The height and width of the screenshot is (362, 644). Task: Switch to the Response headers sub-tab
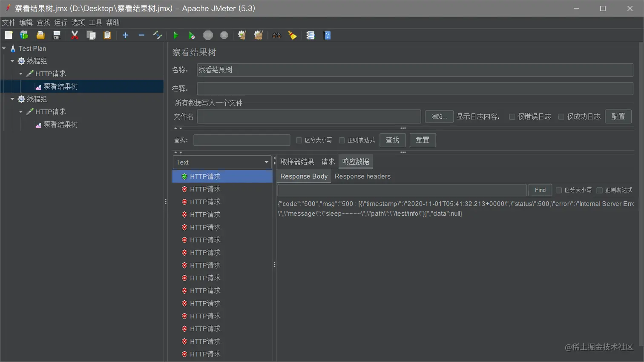click(x=362, y=176)
